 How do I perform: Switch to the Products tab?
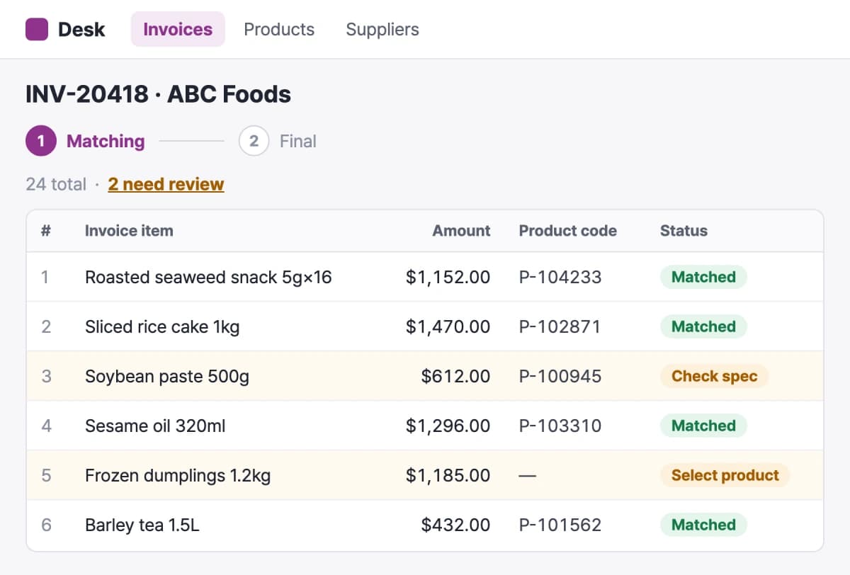(x=279, y=29)
